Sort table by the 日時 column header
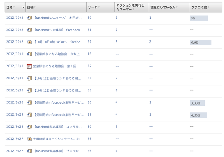 click(x=15, y=7)
